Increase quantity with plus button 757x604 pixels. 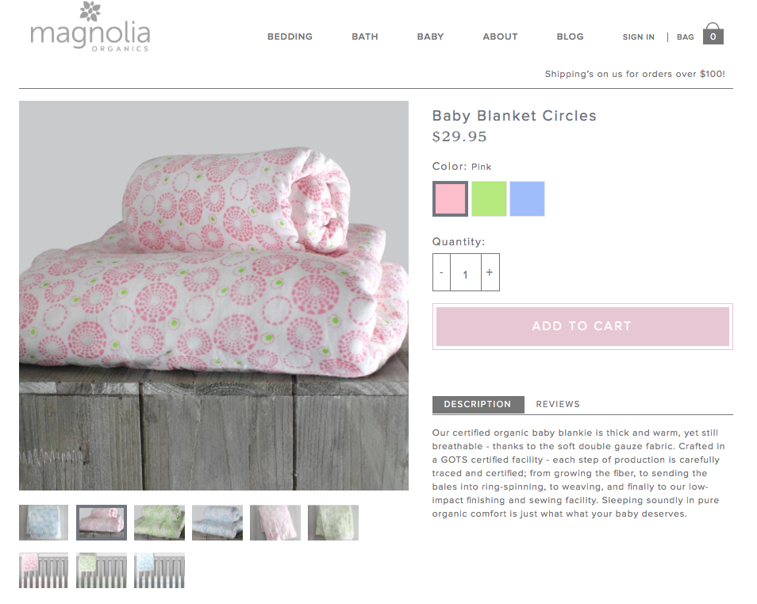tap(490, 272)
